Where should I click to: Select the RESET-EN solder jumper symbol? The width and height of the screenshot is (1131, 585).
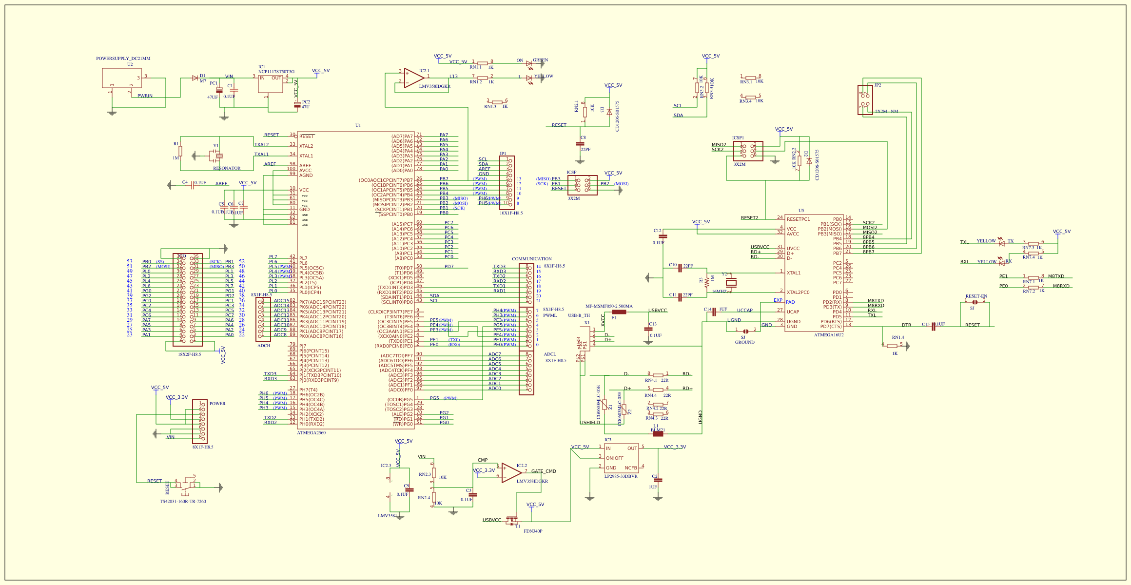point(975,302)
